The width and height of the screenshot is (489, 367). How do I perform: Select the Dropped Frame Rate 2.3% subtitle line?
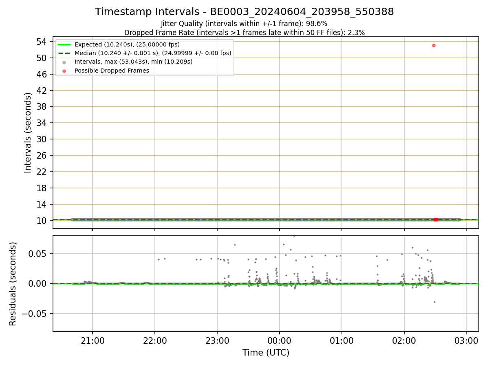[244, 32]
